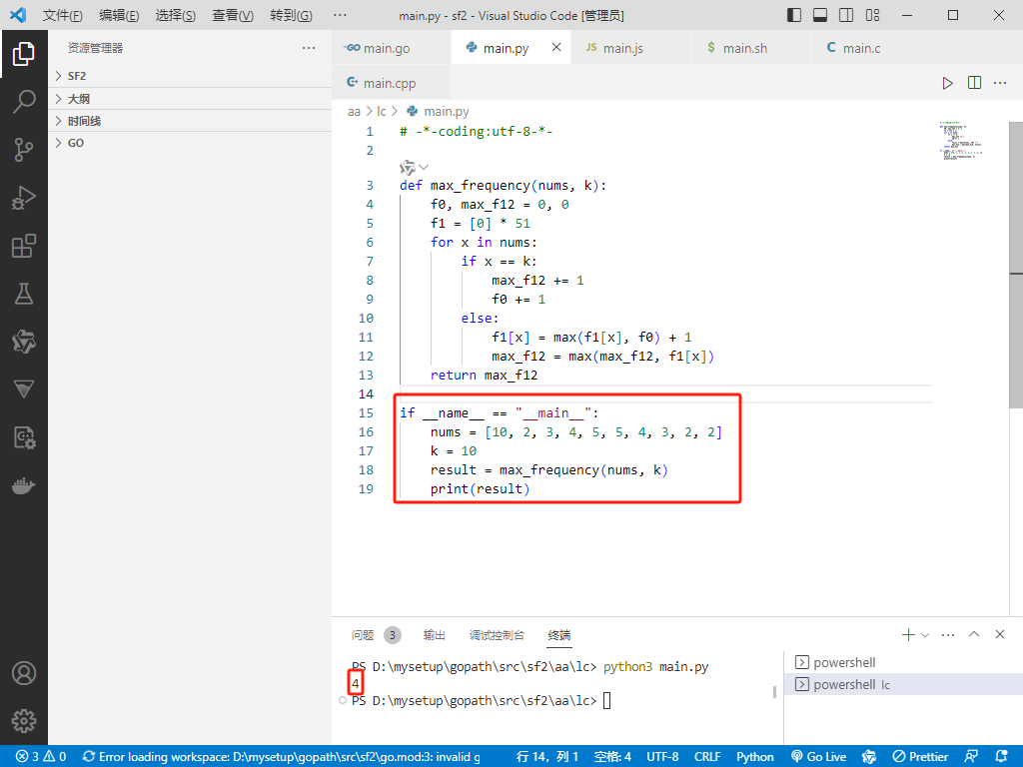
Task: Start Go Live server
Action: point(818,757)
